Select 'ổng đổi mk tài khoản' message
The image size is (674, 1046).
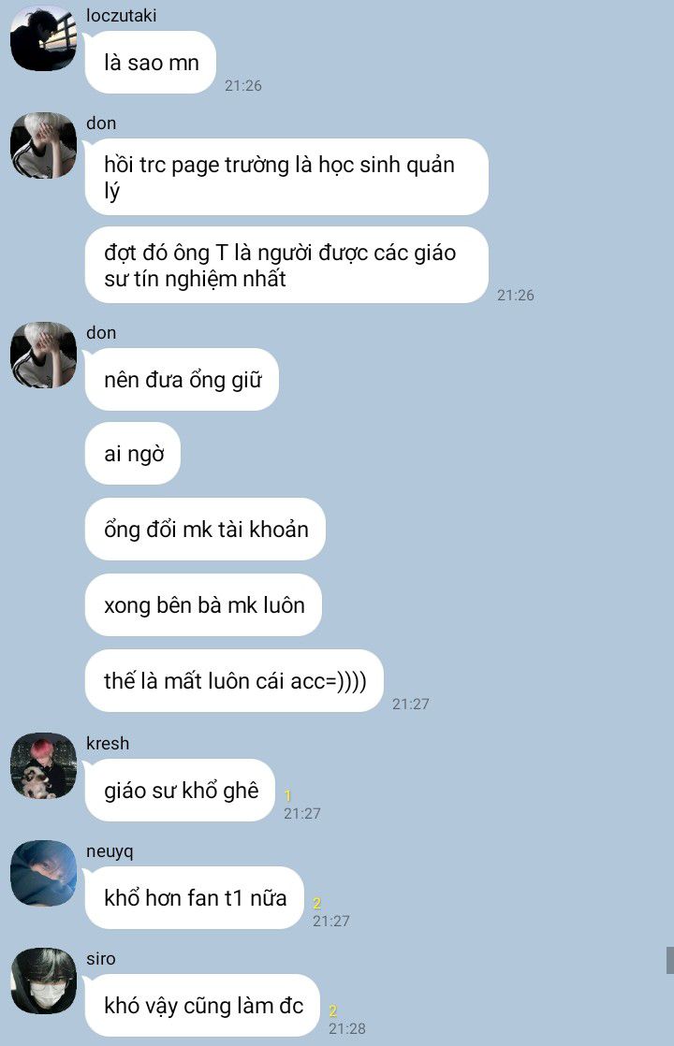205,529
